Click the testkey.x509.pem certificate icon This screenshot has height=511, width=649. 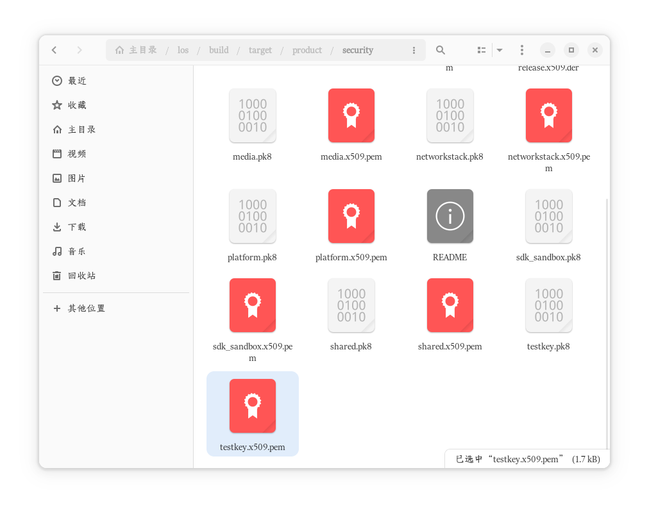[253, 406]
